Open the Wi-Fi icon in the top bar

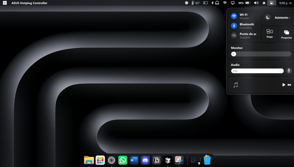click(225, 3)
